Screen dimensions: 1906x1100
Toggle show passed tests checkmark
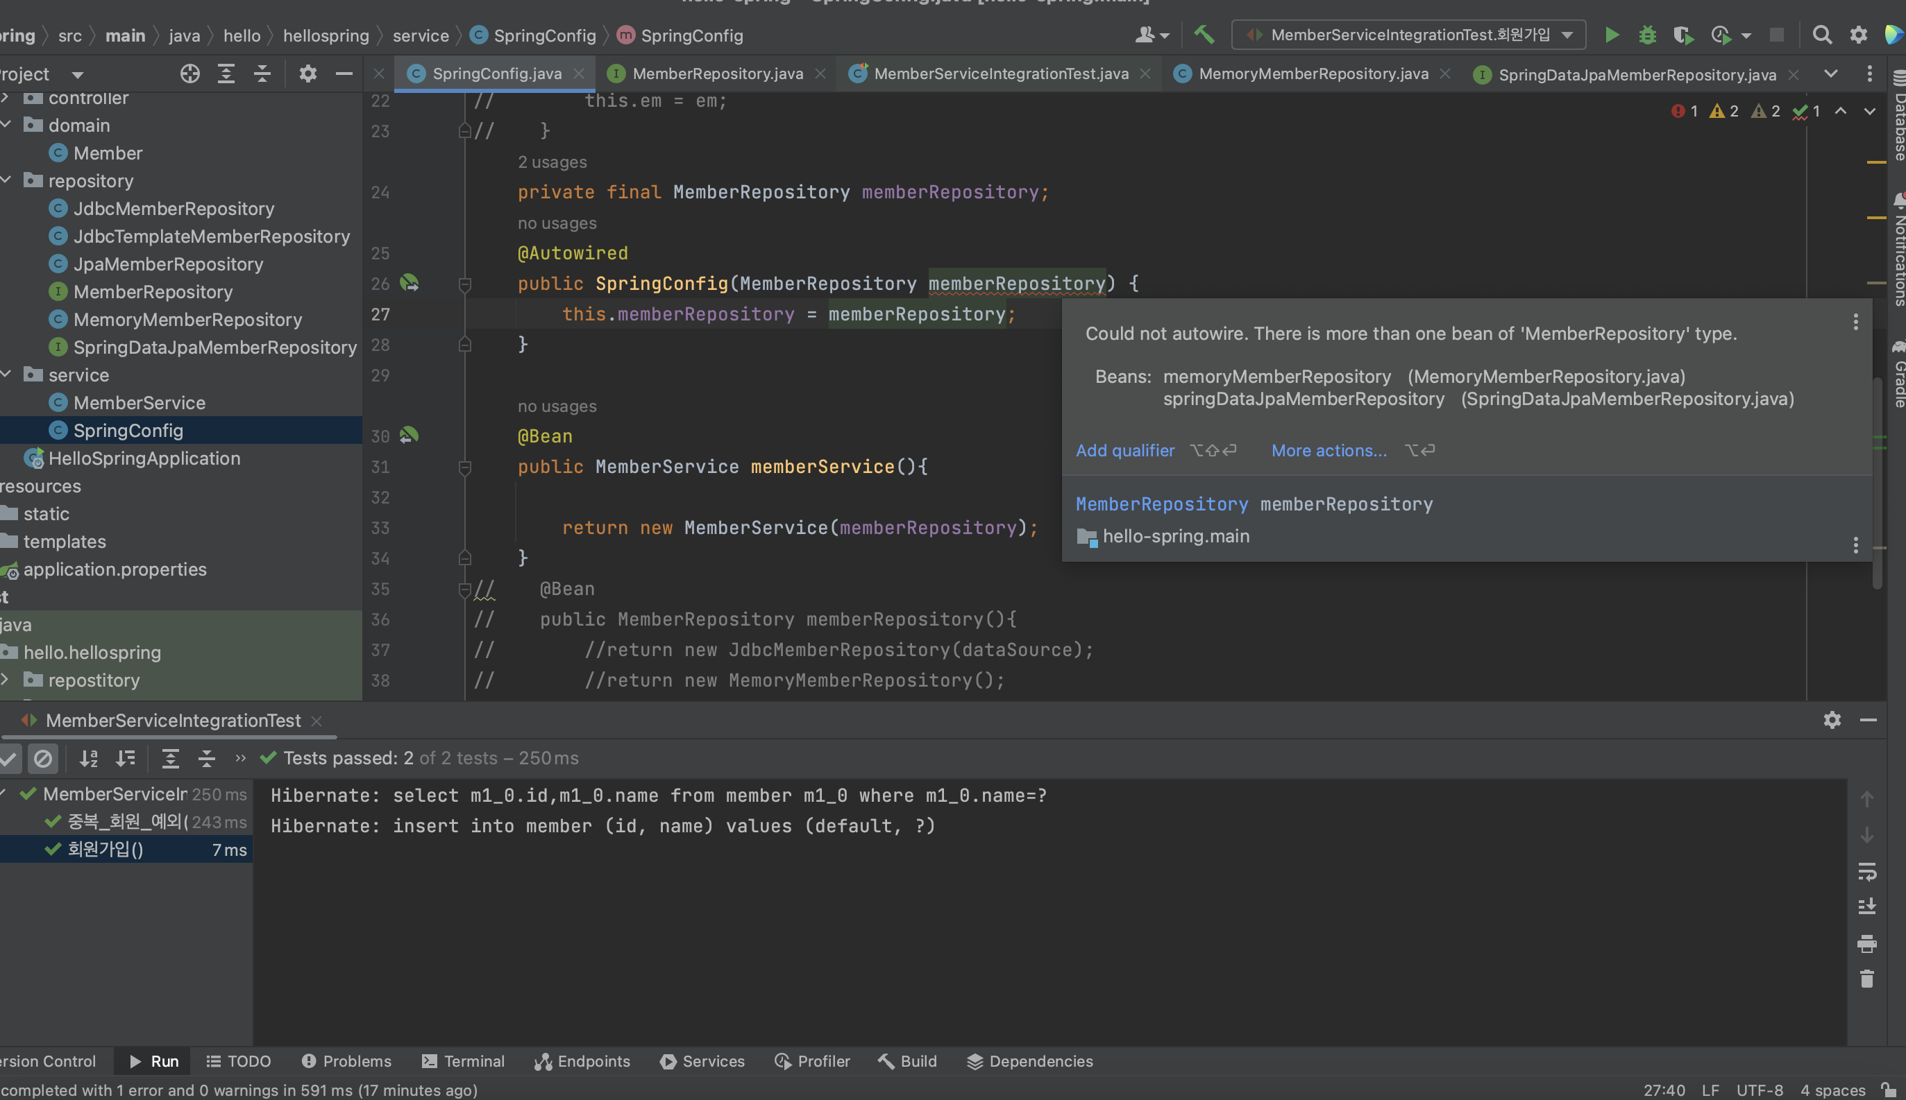click(8, 758)
